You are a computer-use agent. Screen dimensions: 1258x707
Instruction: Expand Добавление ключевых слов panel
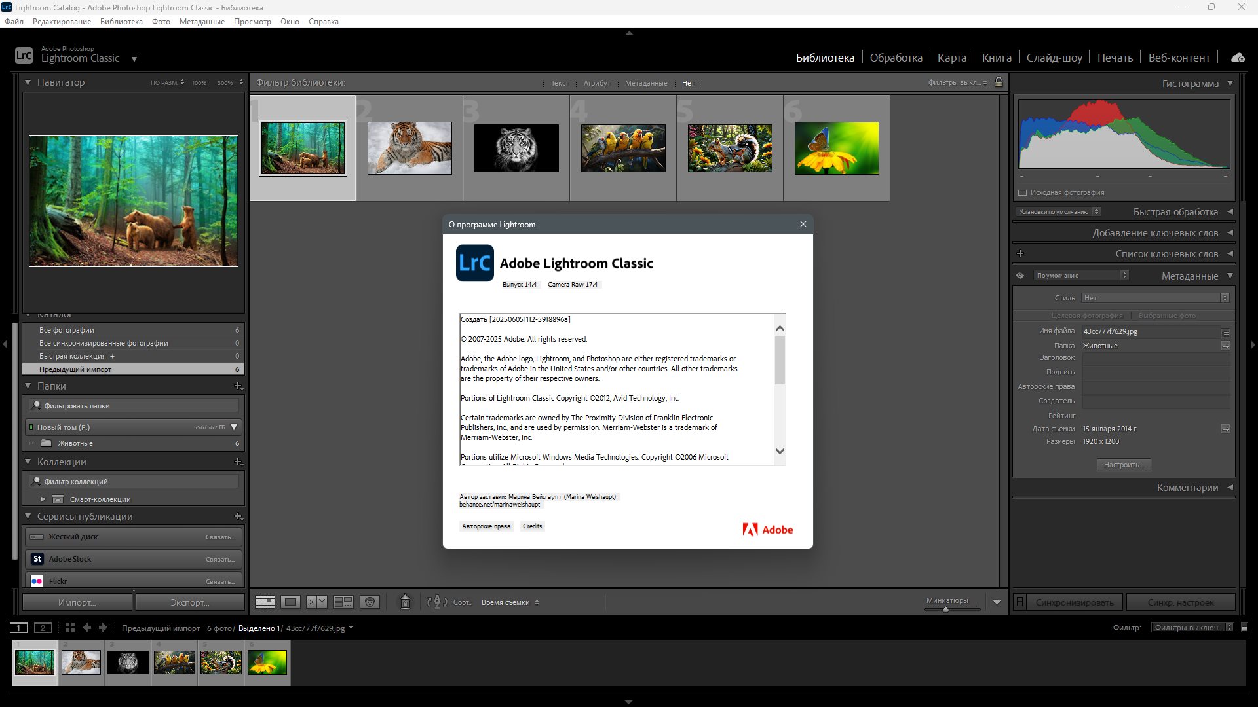pyautogui.click(x=1230, y=233)
